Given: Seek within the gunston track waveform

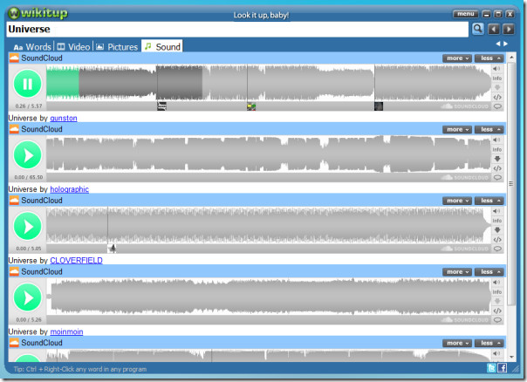Looking at the screenshot, I should coord(269,83).
